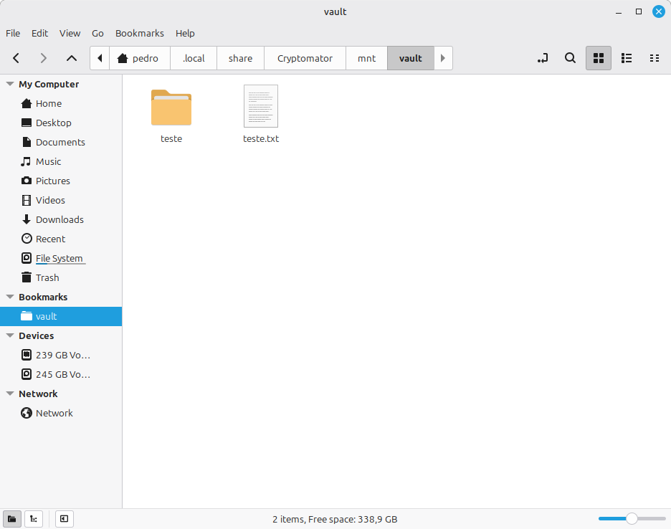Image resolution: width=671 pixels, height=529 pixels.
Task: Adjust the zoom slider in the status bar
Action: coord(632,518)
